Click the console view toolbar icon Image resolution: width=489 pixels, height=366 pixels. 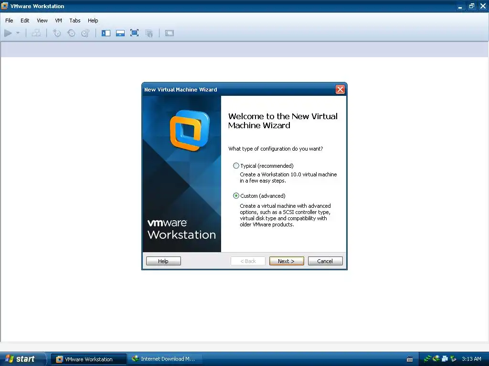pos(170,33)
